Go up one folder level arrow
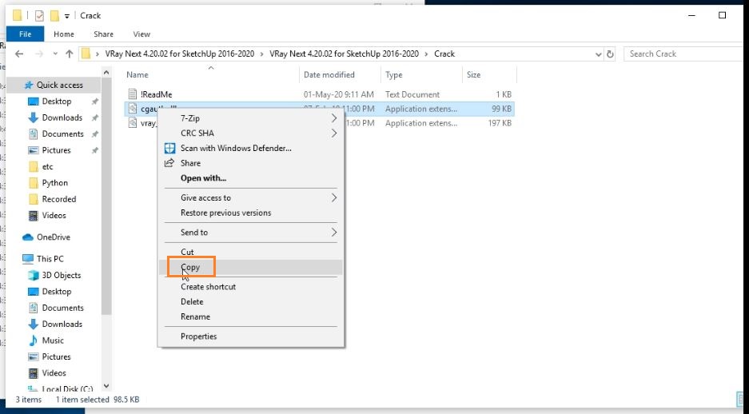The image size is (749, 414). point(70,54)
